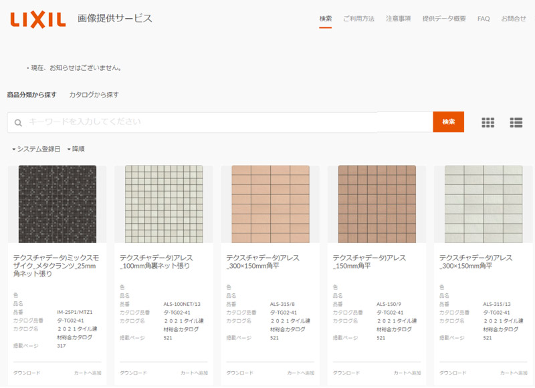This screenshot has height=388, width=535.
Task: Click the product number ALS-100NET/13
Action: pos(182,305)
